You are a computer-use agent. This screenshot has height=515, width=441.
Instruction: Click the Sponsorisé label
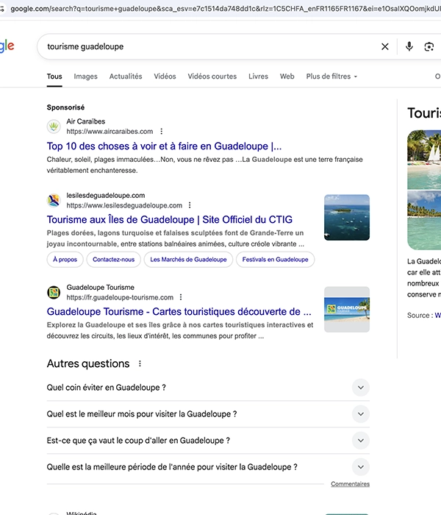point(65,107)
